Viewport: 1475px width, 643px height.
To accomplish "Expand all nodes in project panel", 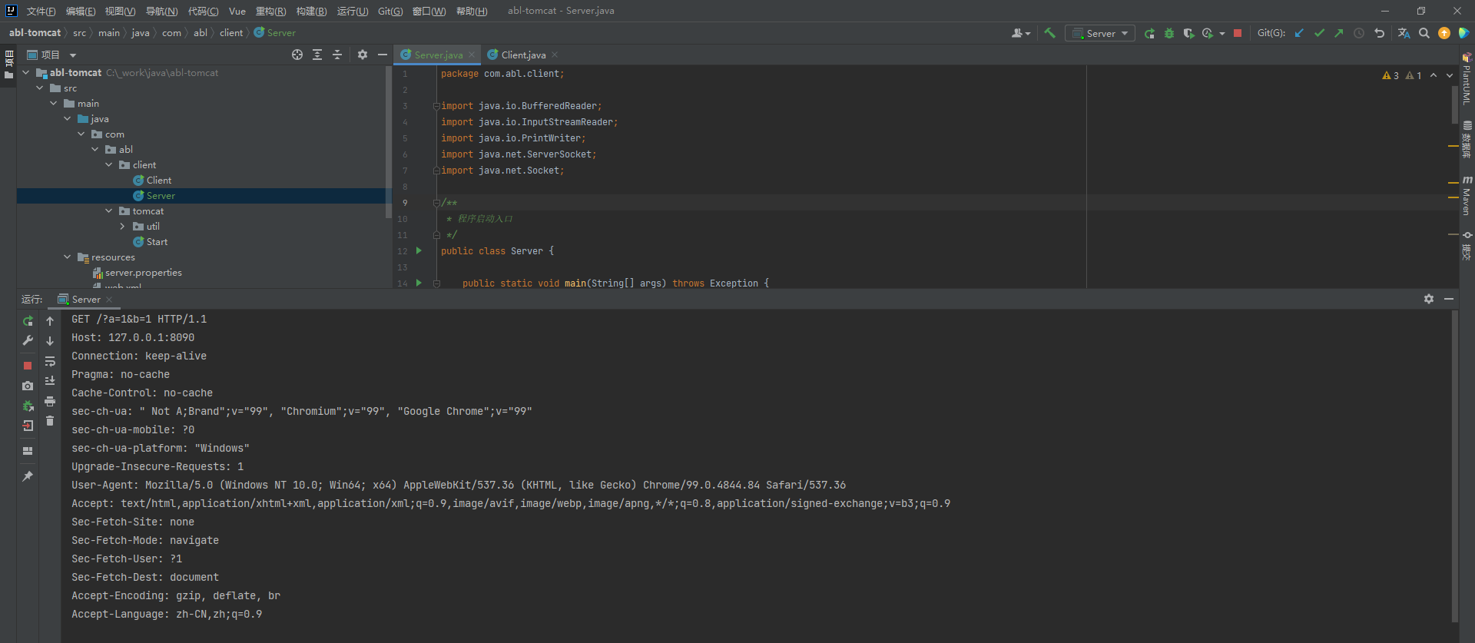I will (317, 55).
